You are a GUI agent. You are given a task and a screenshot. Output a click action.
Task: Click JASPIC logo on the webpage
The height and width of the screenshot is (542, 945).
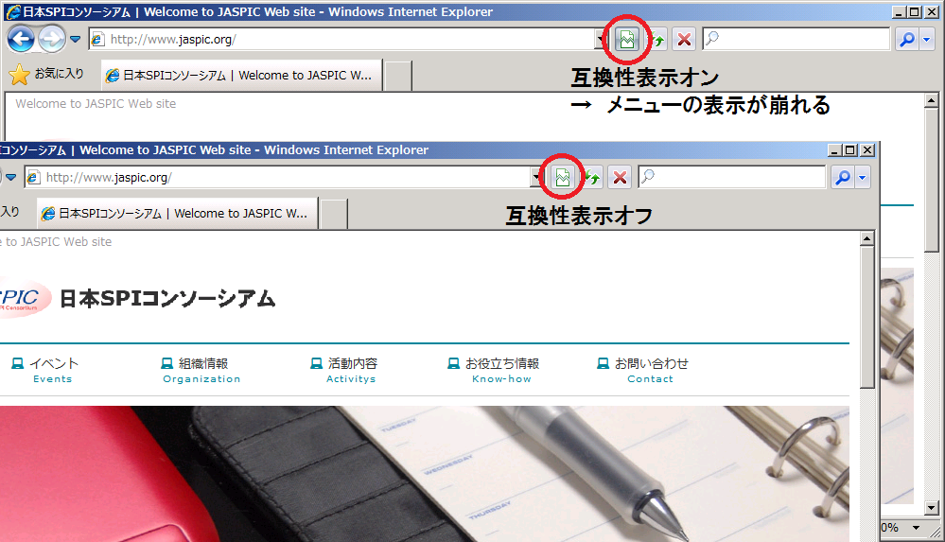(x=24, y=299)
